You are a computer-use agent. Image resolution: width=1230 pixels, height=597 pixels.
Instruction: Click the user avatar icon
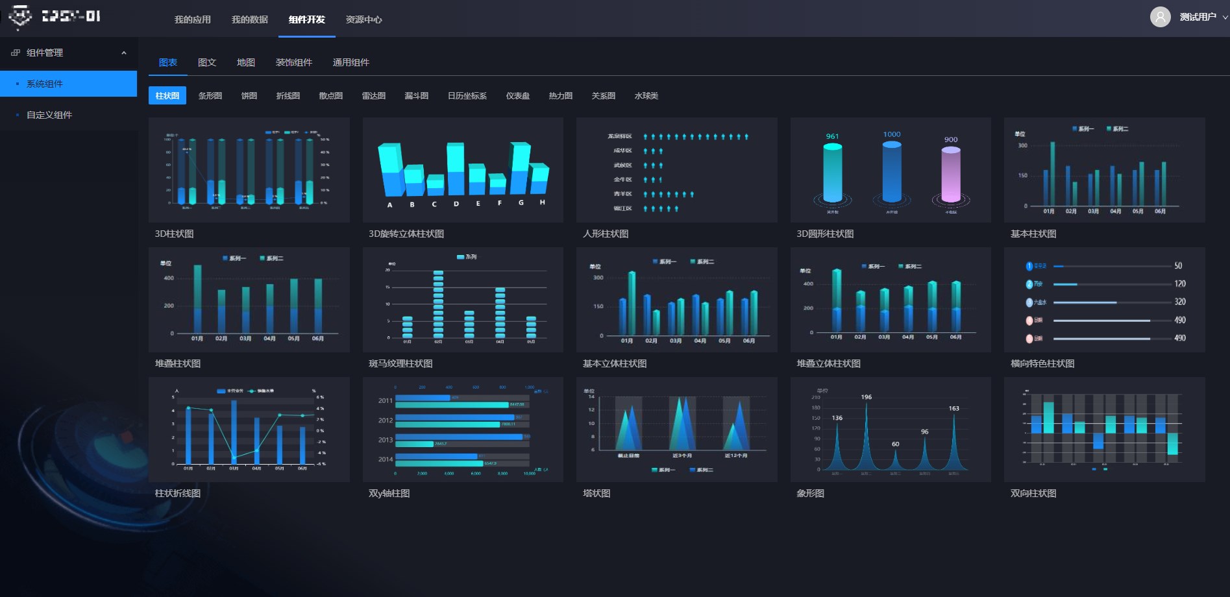[1160, 17]
